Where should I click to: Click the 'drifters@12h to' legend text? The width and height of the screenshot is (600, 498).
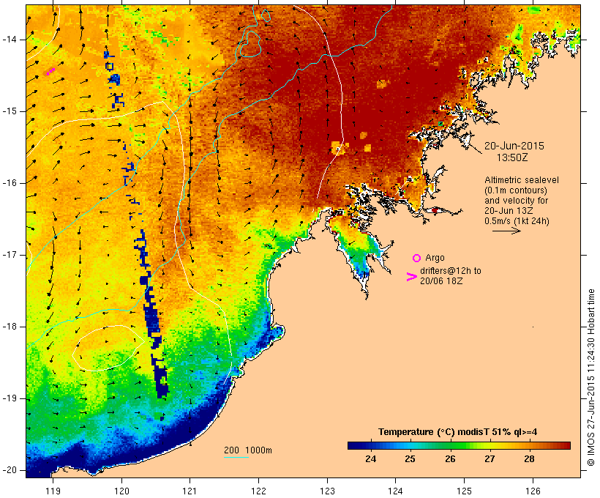[451, 271]
